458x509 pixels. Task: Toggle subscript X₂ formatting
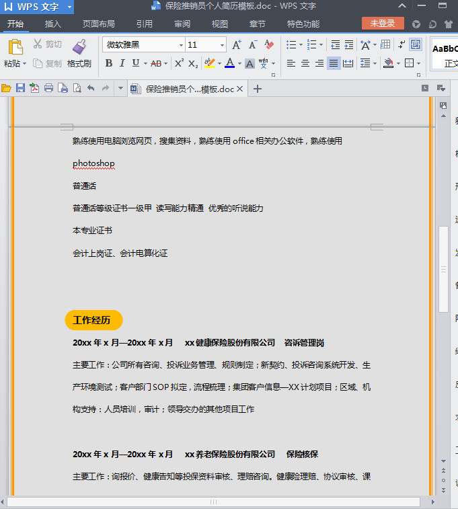pos(193,63)
